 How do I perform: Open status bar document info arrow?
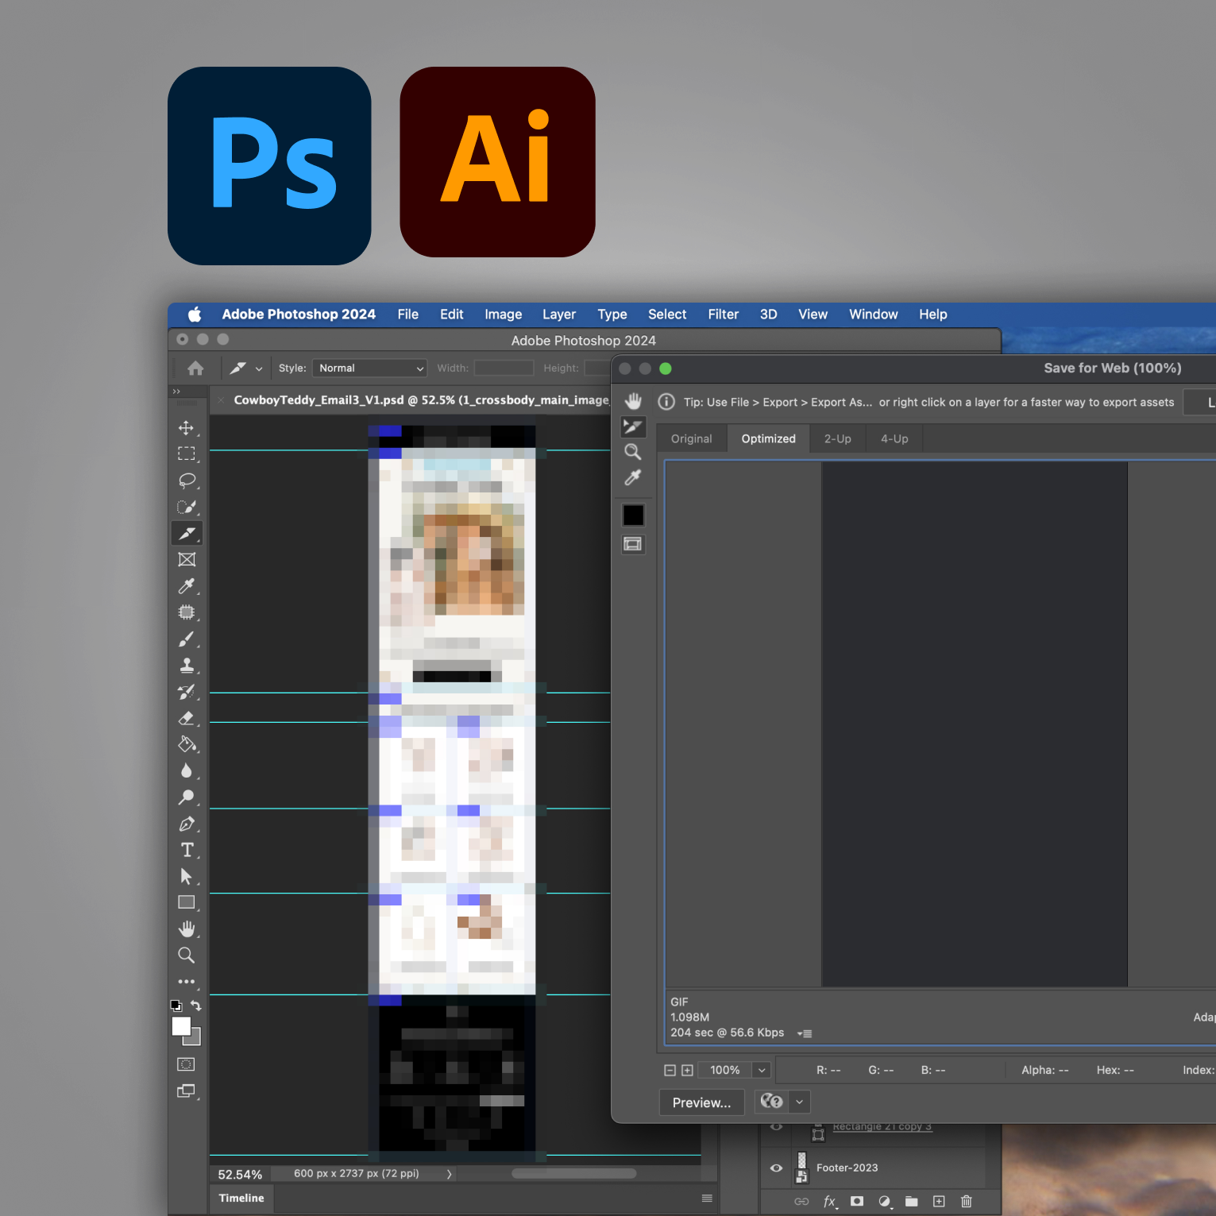pyautogui.click(x=449, y=1174)
